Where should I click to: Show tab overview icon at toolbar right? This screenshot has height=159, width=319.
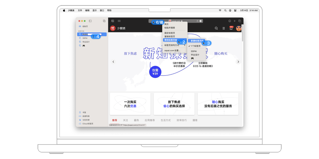point(240,21)
